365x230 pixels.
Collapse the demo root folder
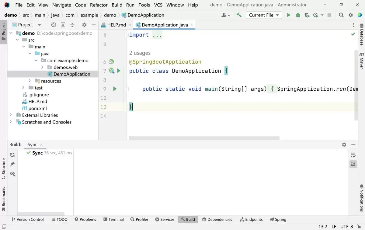[11, 33]
